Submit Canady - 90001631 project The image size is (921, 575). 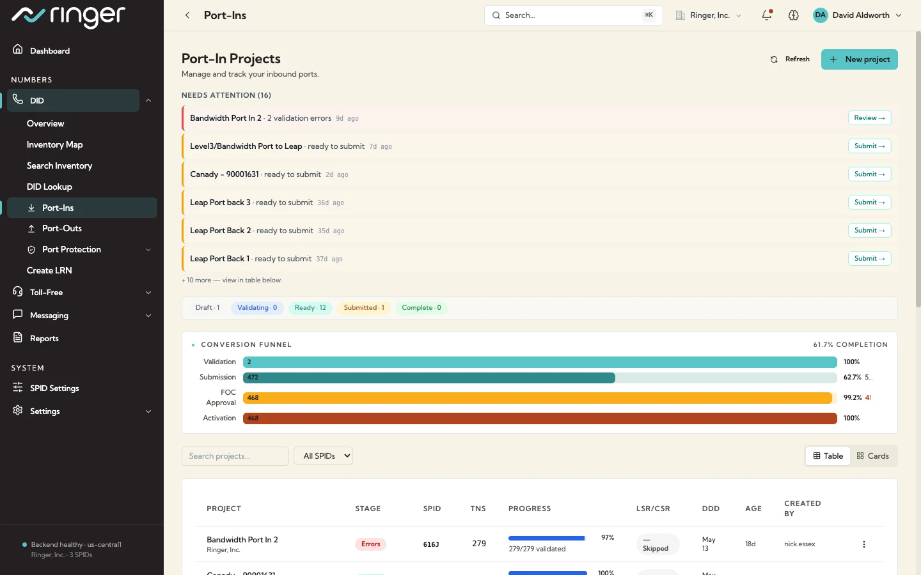click(869, 174)
